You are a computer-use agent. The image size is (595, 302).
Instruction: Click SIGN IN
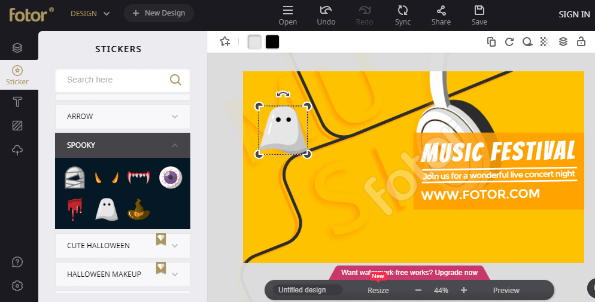click(x=574, y=14)
